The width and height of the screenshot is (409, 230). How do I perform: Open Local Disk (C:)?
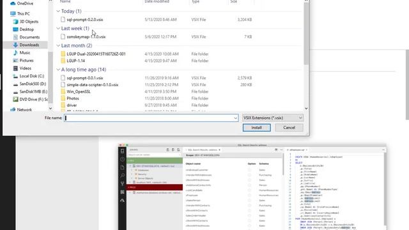32,76
